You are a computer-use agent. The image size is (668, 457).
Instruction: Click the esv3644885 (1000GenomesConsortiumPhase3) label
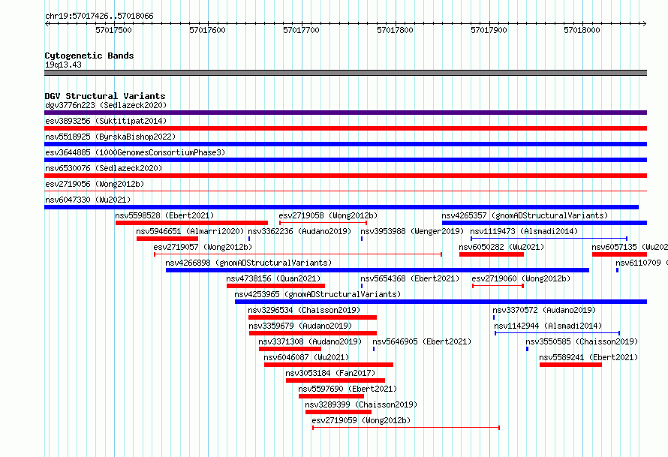pos(135,152)
